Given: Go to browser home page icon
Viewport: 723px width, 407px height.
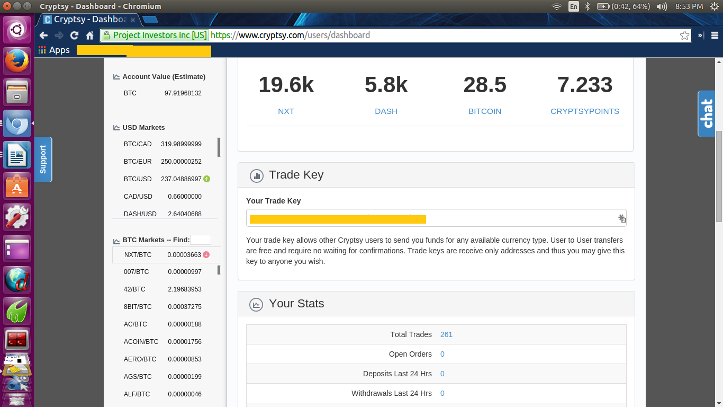Looking at the screenshot, I should point(90,36).
